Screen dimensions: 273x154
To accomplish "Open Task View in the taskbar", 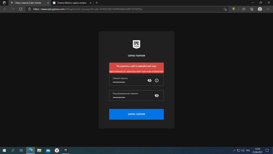I will coord(21,150).
